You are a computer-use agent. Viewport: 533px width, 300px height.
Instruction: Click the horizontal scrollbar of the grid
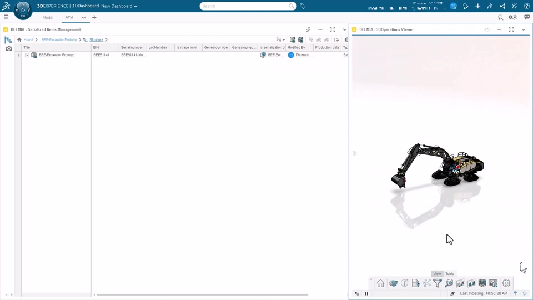click(202, 294)
